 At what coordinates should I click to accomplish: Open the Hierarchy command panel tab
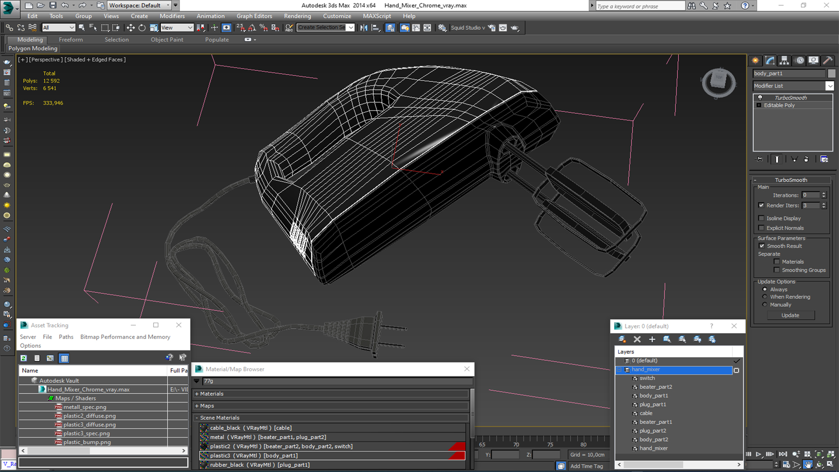click(x=784, y=60)
